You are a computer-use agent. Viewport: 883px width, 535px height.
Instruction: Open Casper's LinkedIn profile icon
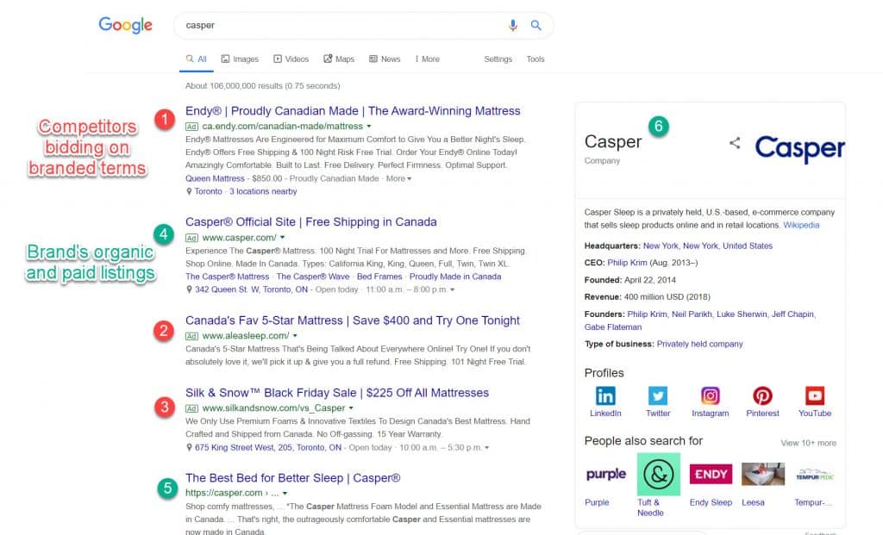605,396
